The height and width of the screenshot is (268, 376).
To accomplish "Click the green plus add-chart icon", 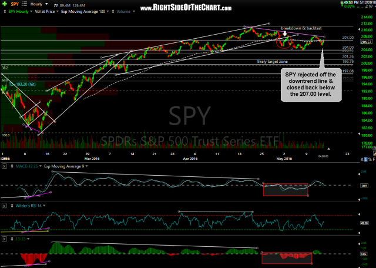I will pyautogui.click(x=5, y=4).
